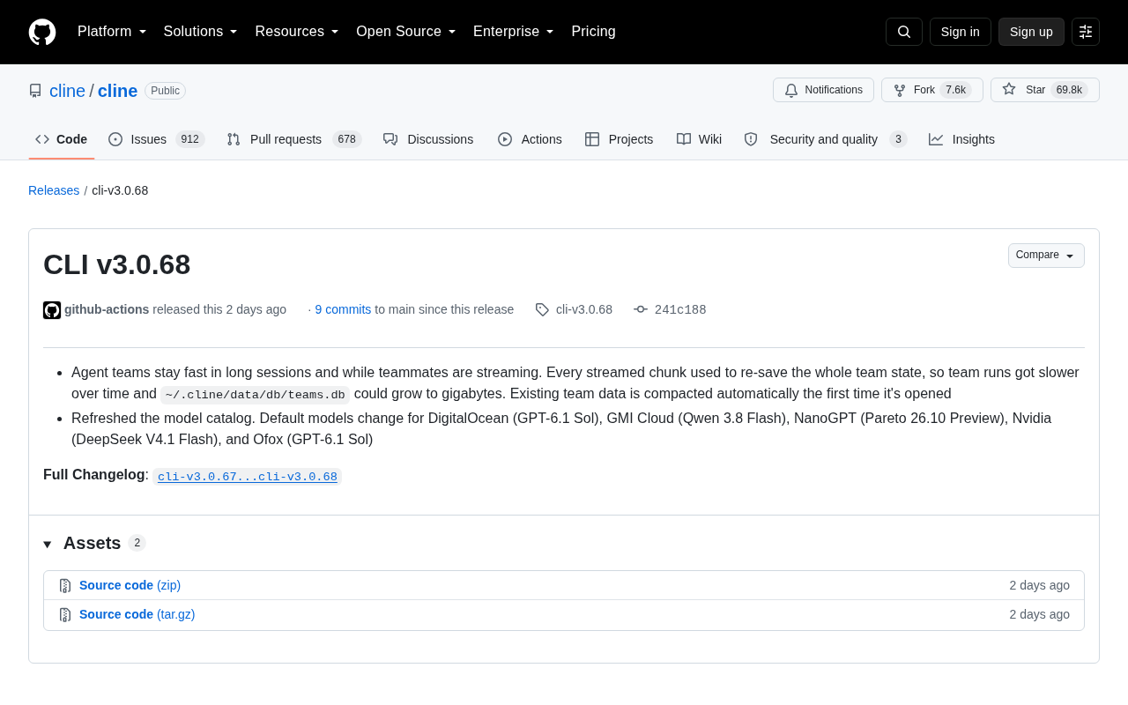
Task: Expand the Platform menu
Action: click(x=112, y=32)
